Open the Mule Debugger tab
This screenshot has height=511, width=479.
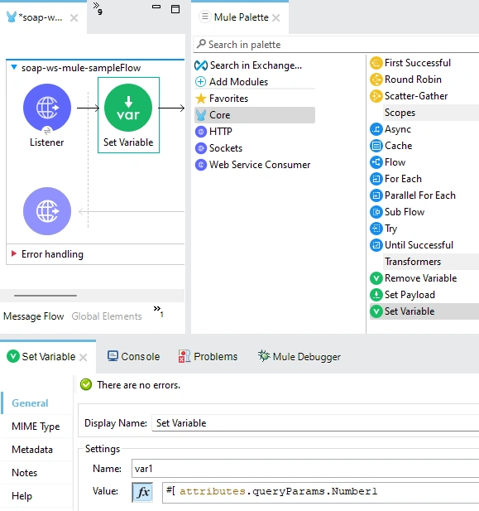coord(299,356)
